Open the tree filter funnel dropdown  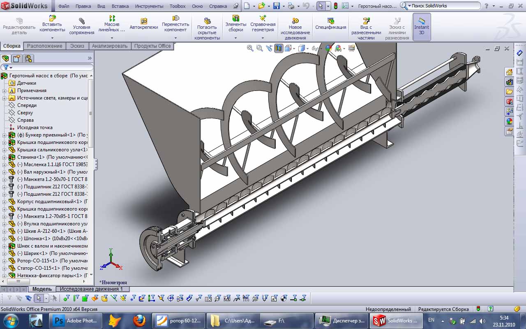(8, 67)
